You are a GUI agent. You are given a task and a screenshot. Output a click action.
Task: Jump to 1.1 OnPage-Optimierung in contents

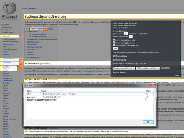click(x=38, y=34)
